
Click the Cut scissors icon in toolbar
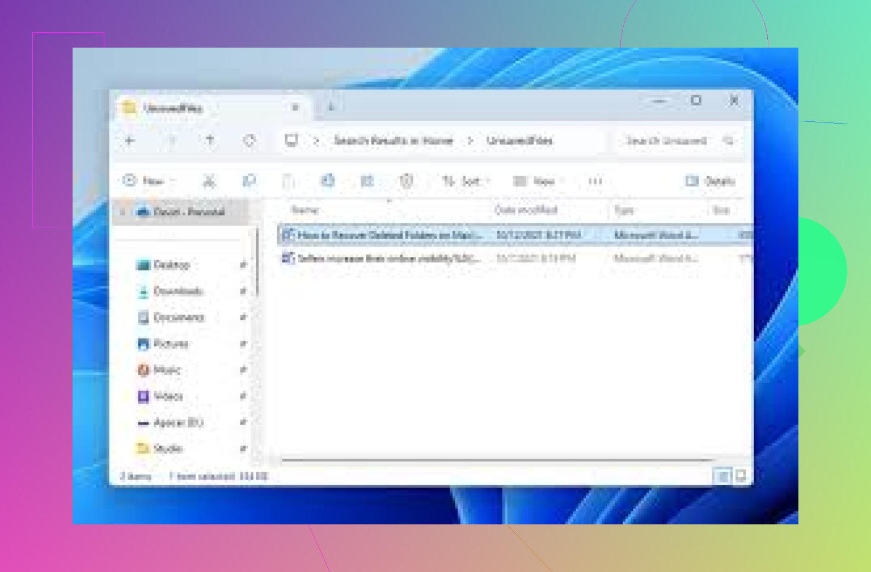click(209, 181)
